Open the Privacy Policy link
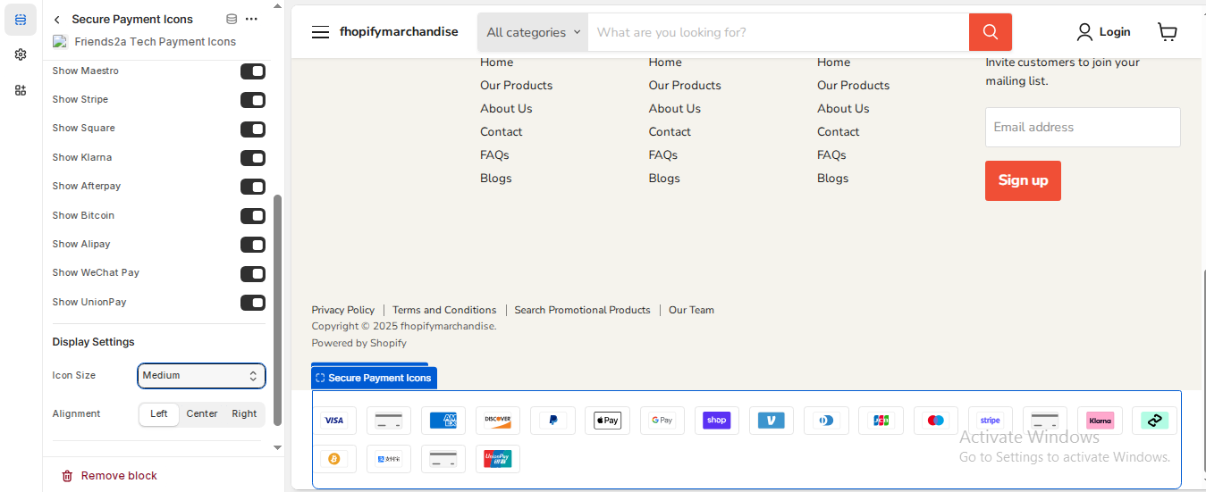1206x492 pixels. coord(343,310)
